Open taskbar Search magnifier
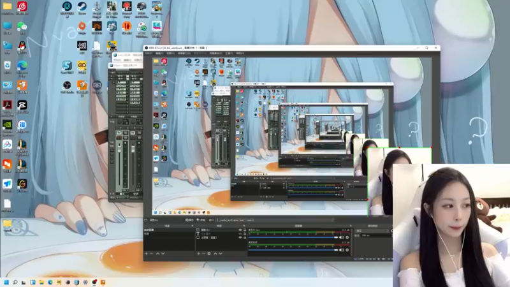This screenshot has height=287, width=510. tap(15, 282)
